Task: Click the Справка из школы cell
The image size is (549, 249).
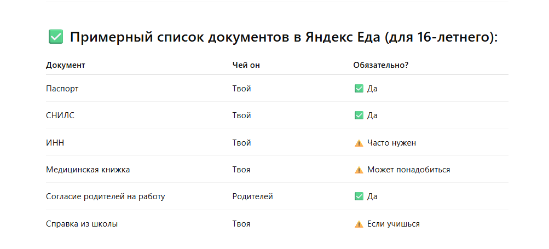Action: (82, 224)
